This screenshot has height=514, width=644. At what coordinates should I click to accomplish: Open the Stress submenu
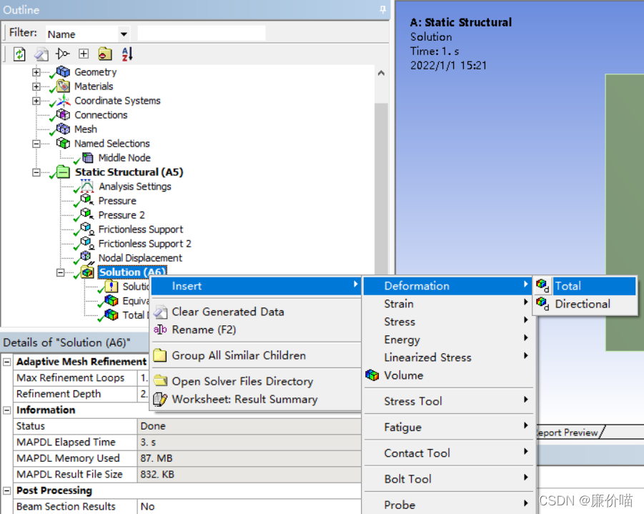pos(448,322)
